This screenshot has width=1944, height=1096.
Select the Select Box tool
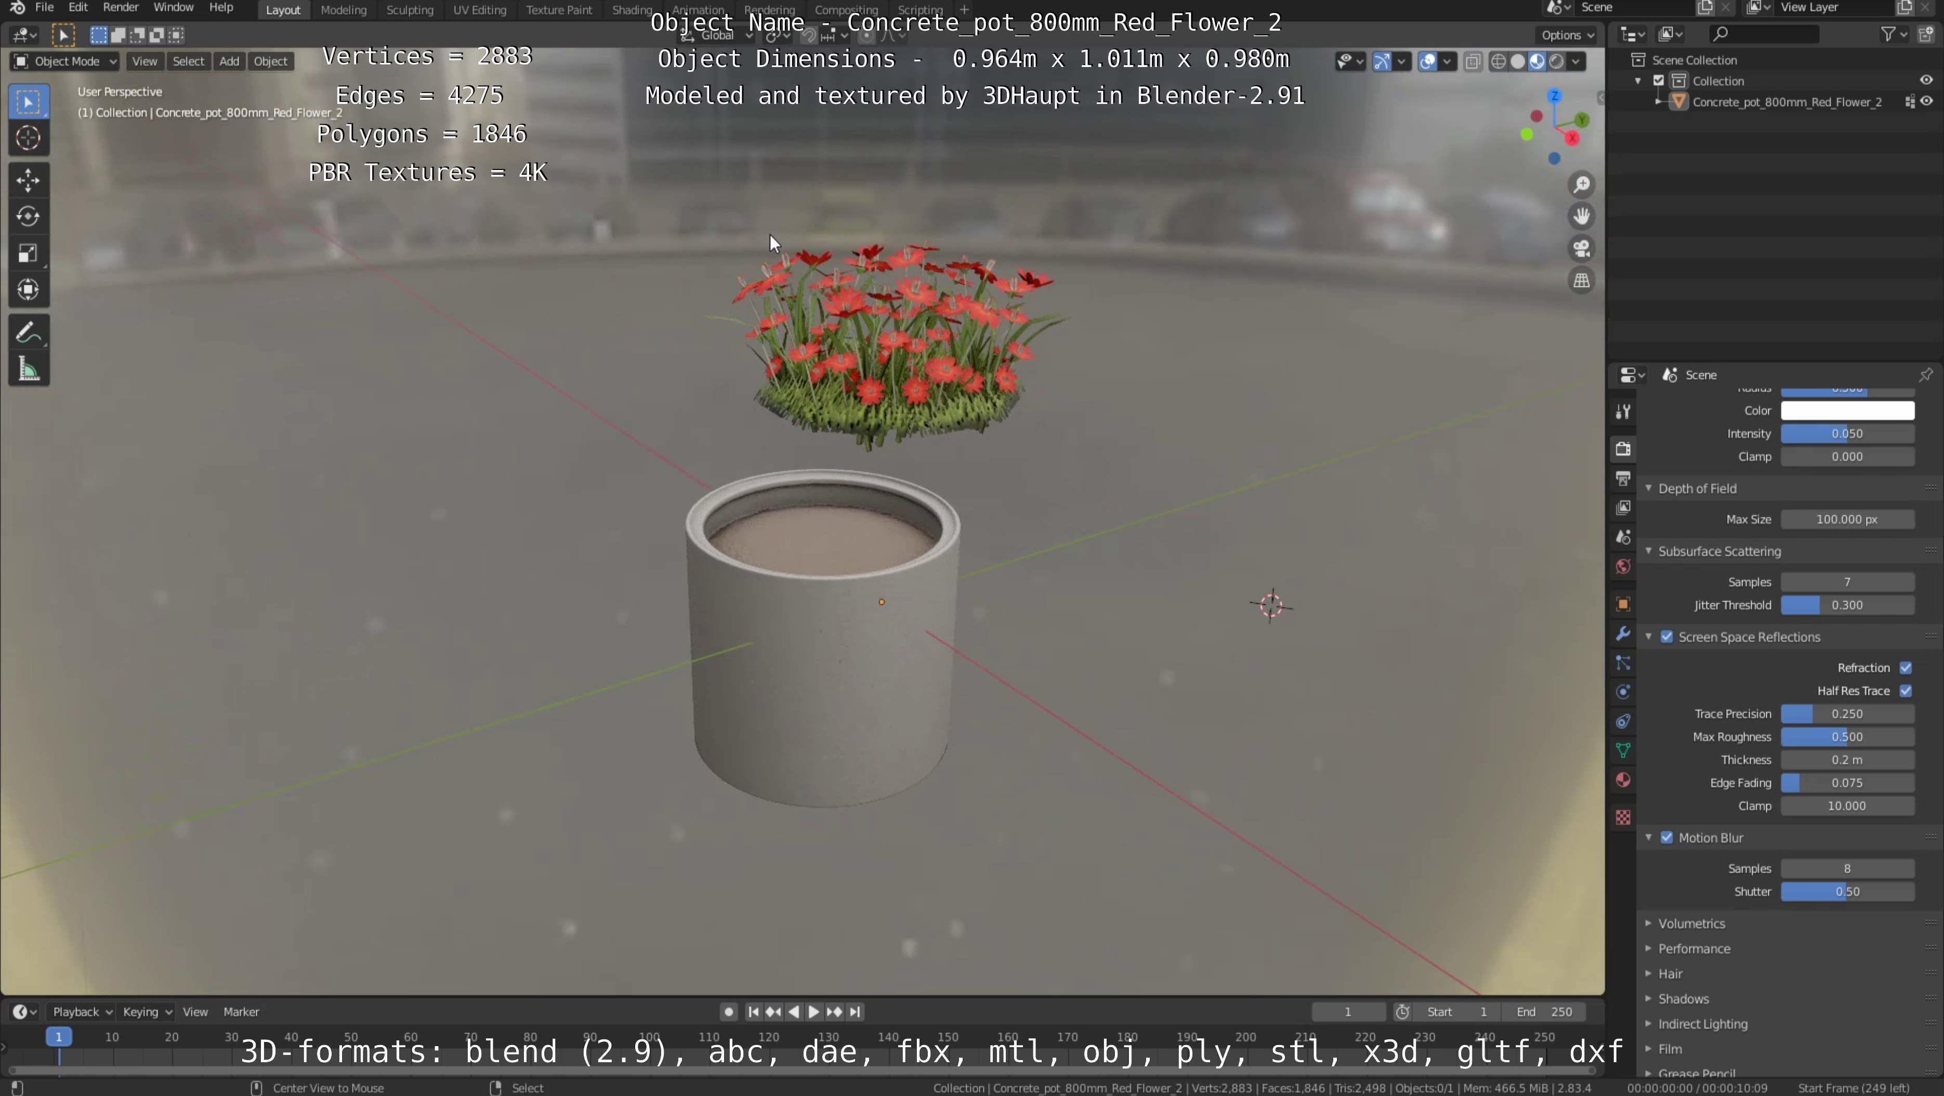pos(28,102)
